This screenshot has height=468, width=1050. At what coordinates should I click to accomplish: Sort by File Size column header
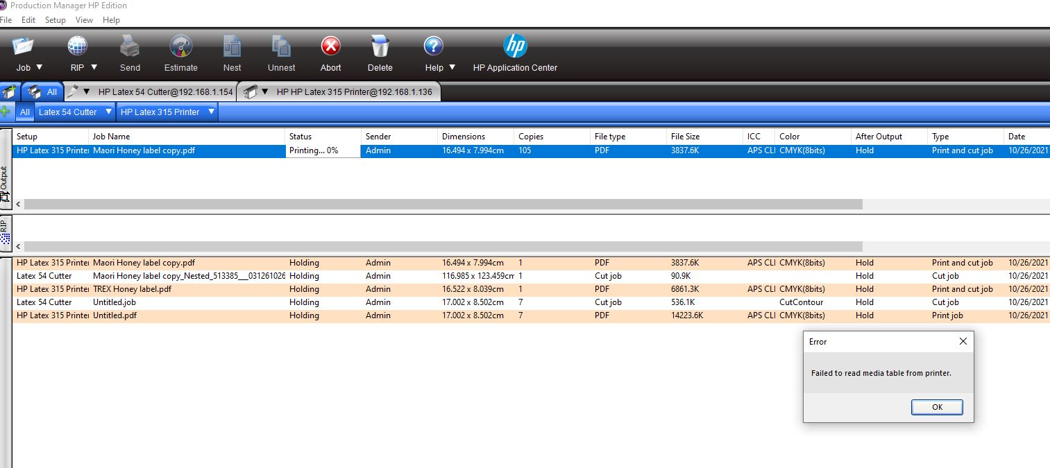pos(705,137)
